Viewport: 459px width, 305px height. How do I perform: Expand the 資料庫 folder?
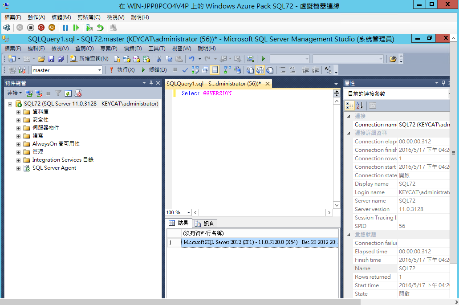[18, 112]
